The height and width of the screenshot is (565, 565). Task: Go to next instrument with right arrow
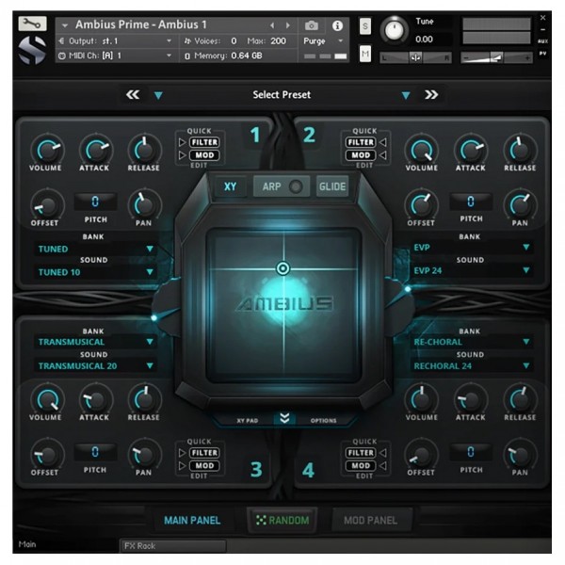pos(287,25)
